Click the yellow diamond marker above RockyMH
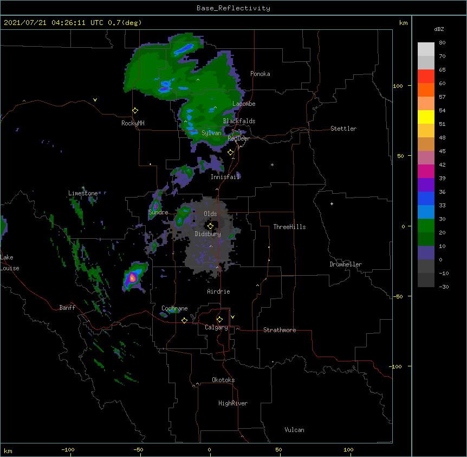Screen dimensions: 467x457 [135, 111]
